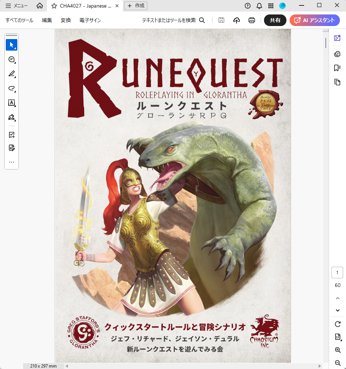
Task: Star the CHA4027 document tab
Action: tap(54, 6)
